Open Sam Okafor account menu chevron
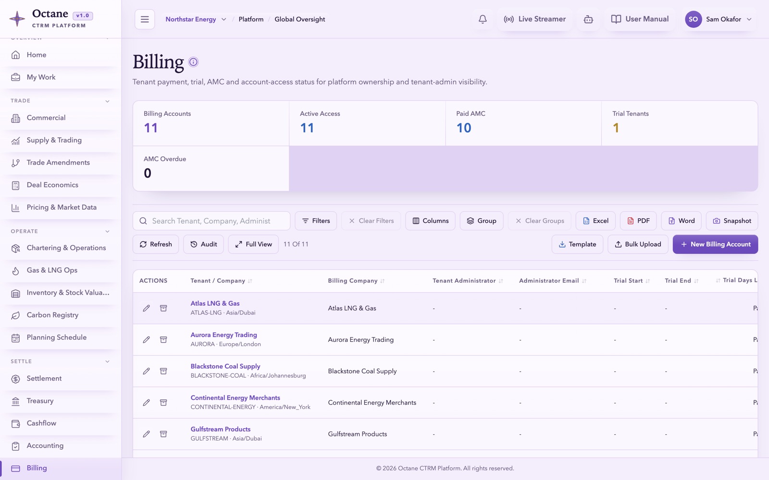The image size is (769, 480). pos(749,19)
